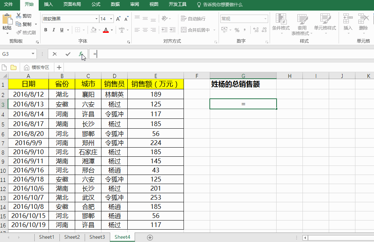The width and height of the screenshot is (374, 242).
Task: Click the Tell Me (告诉我你想要做什么) search box
Action: [220, 4]
